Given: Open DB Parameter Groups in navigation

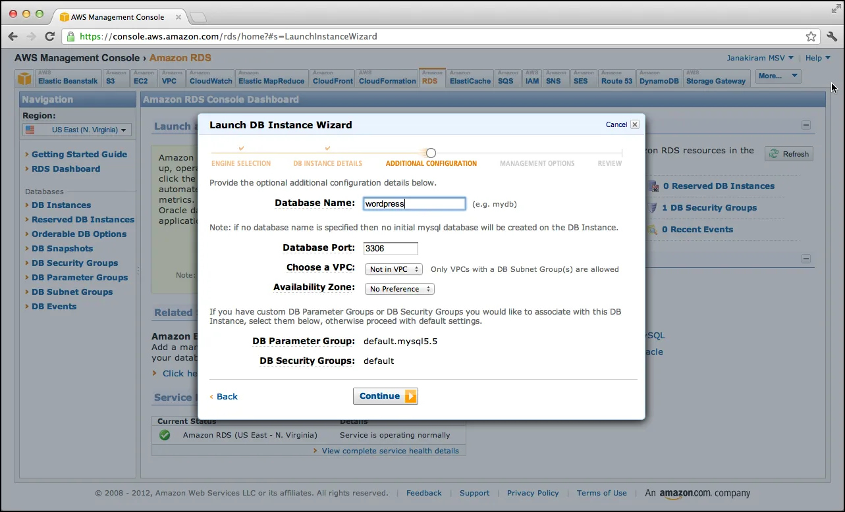Looking at the screenshot, I should [x=80, y=278].
